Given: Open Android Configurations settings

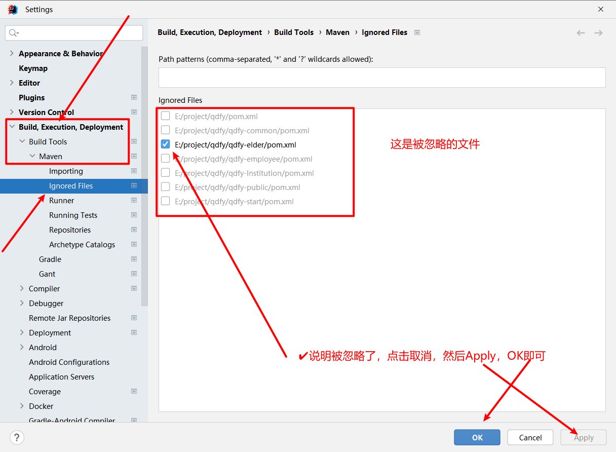Looking at the screenshot, I should [69, 362].
